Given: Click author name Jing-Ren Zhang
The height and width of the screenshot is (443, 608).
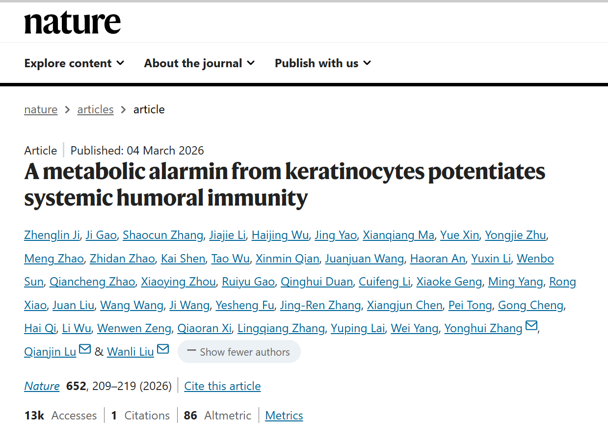Looking at the screenshot, I should (320, 305).
